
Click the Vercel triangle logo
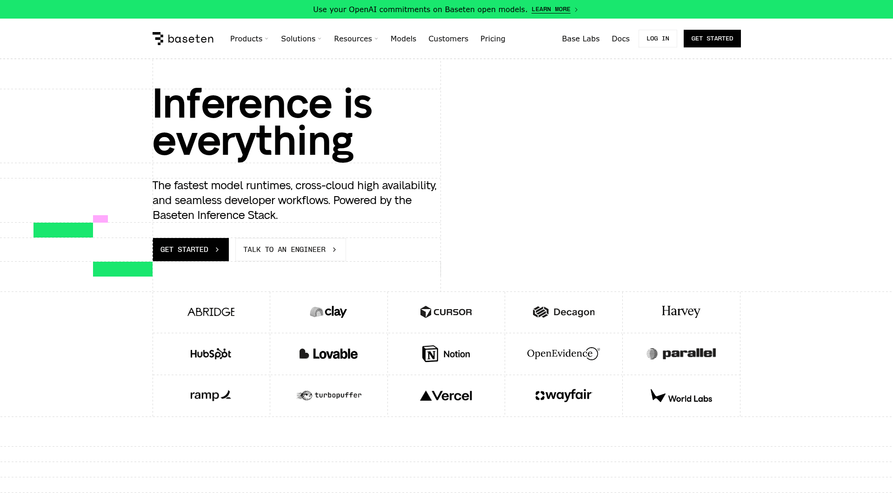click(x=446, y=396)
